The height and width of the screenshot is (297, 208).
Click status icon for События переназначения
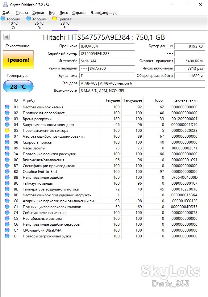point(7,212)
